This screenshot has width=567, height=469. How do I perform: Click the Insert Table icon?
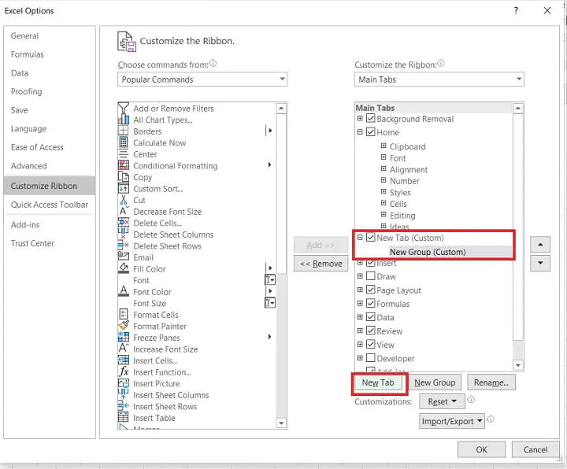point(124,417)
